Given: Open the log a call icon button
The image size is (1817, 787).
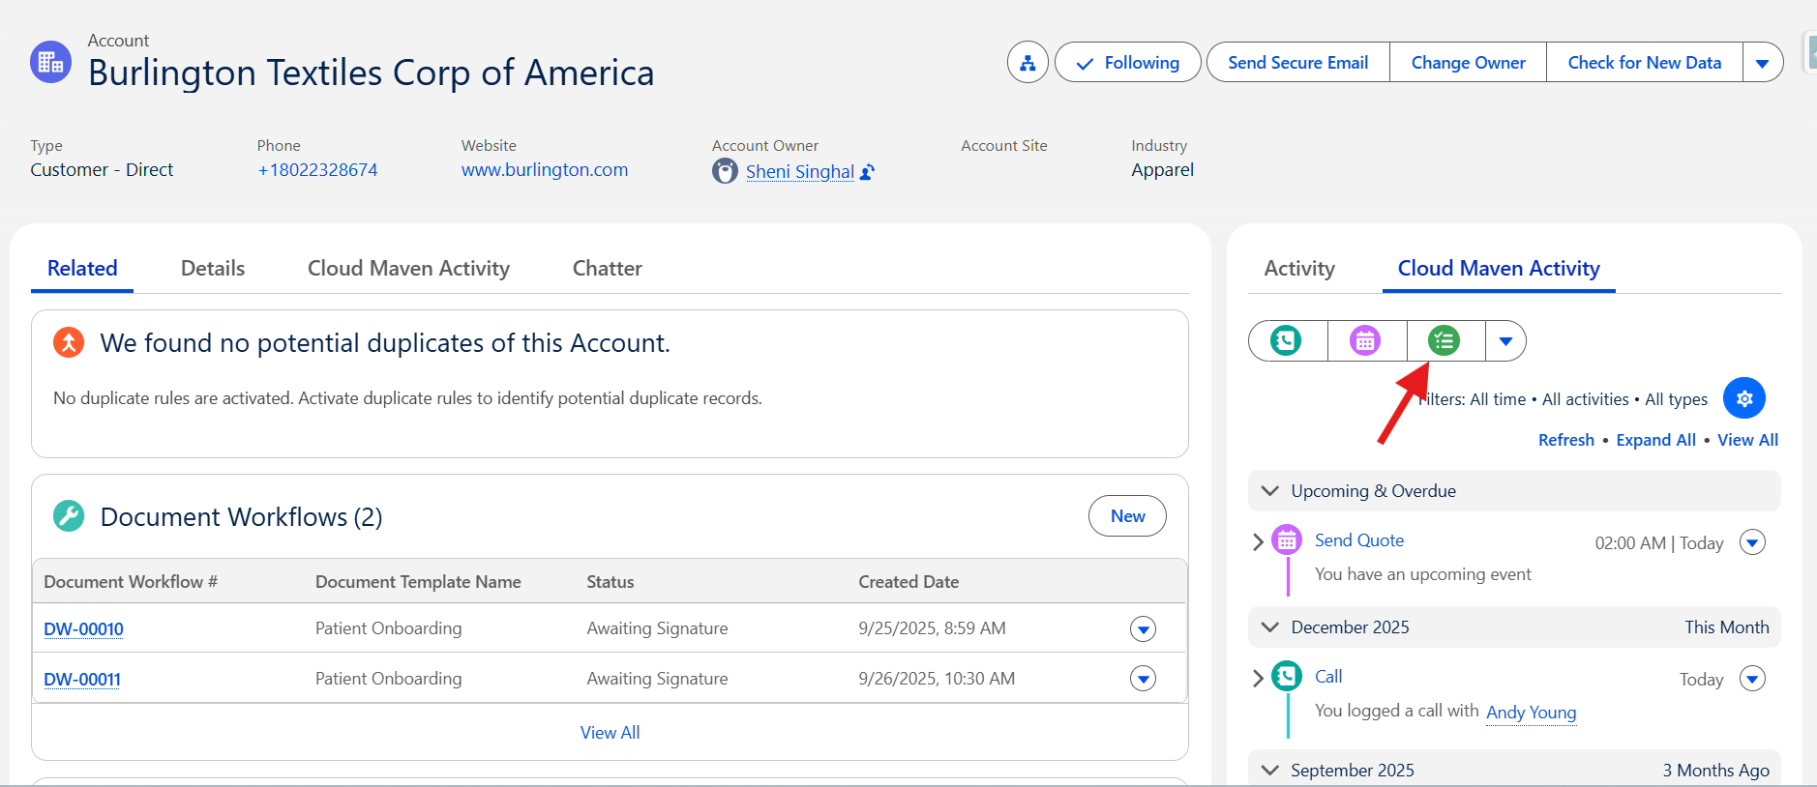Looking at the screenshot, I should click(x=1286, y=340).
